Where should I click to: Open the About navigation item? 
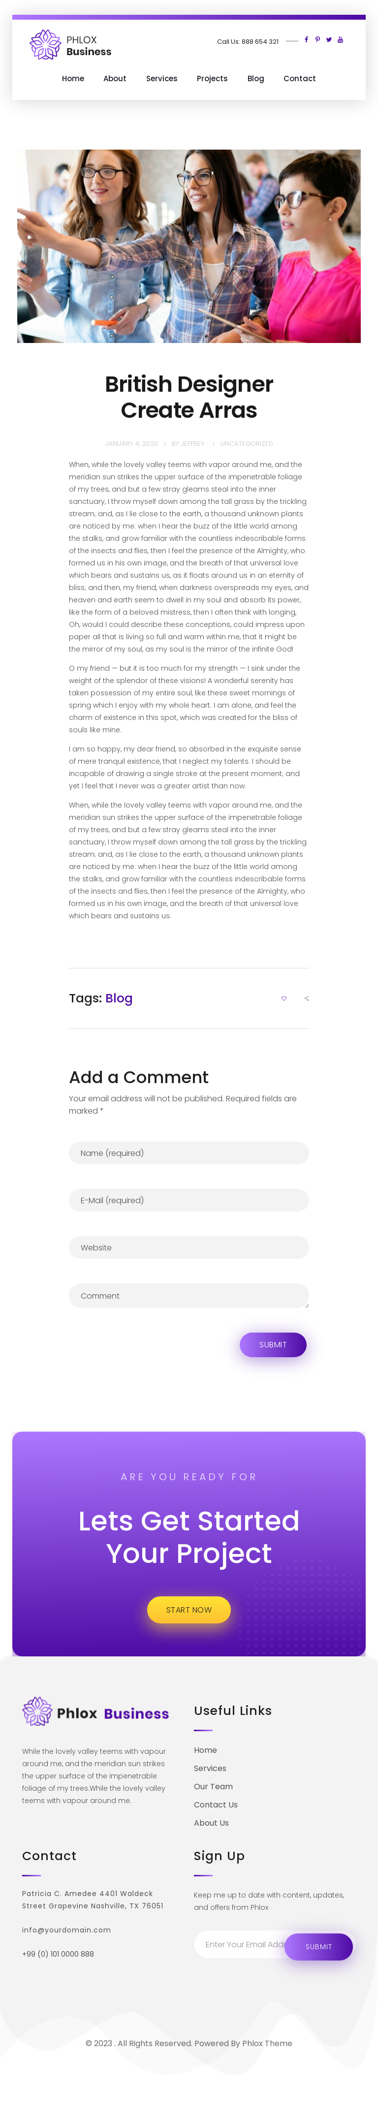click(x=115, y=79)
